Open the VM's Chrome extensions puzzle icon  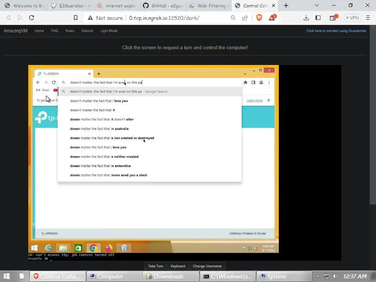(x=246, y=82)
